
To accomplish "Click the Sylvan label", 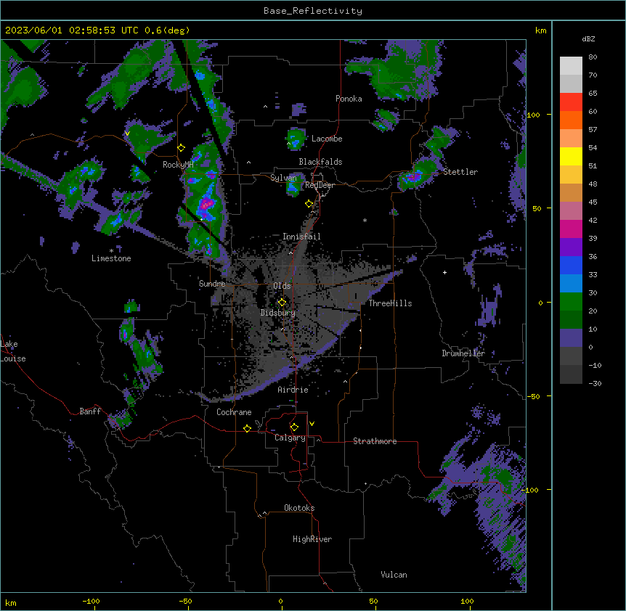I will (283, 178).
